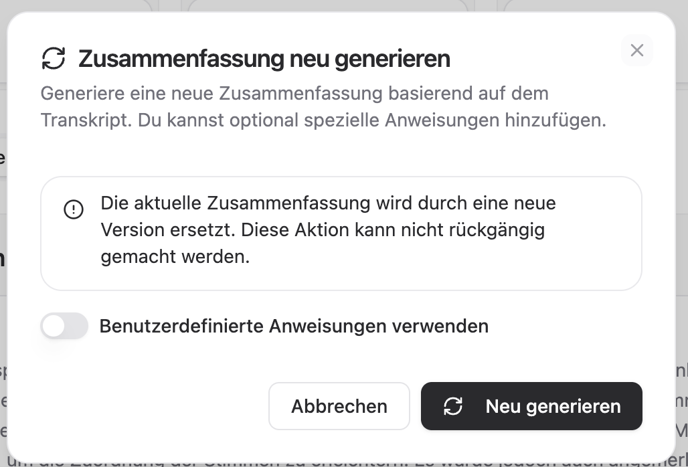The height and width of the screenshot is (467, 688).
Task: Click the white knob of the toggle switch
Action: [54, 326]
